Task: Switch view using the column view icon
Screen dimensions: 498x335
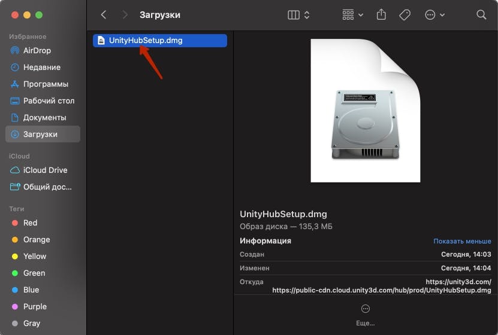Action: [294, 15]
